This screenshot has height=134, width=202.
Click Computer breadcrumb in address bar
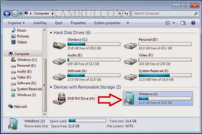(x=41, y=13)
